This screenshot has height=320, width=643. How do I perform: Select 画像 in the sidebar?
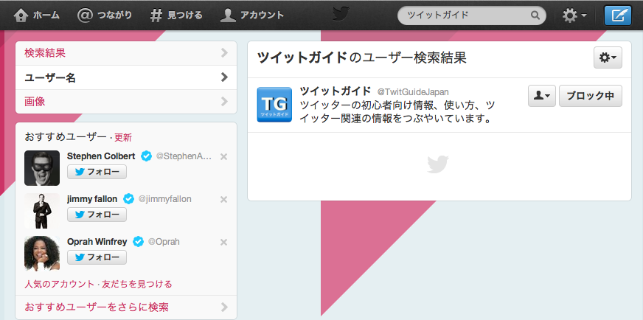[126, 102]
